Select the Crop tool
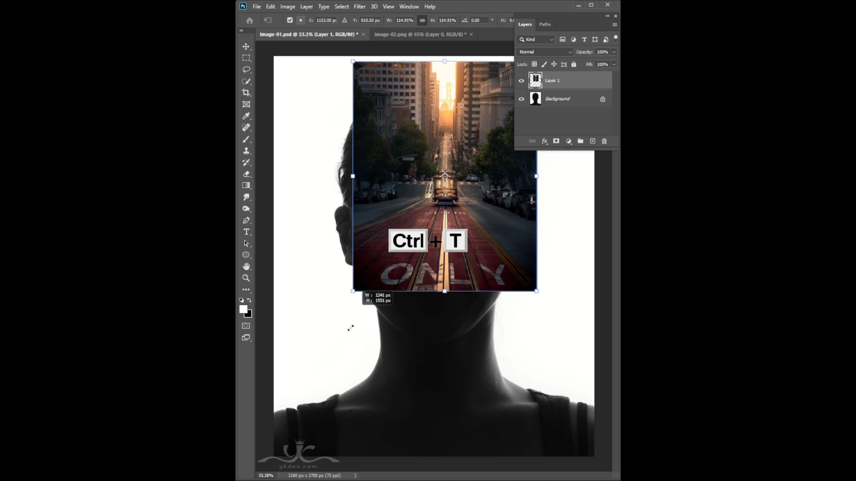Image resolution: width=856 pixels, height=481 pixels. 246,93
